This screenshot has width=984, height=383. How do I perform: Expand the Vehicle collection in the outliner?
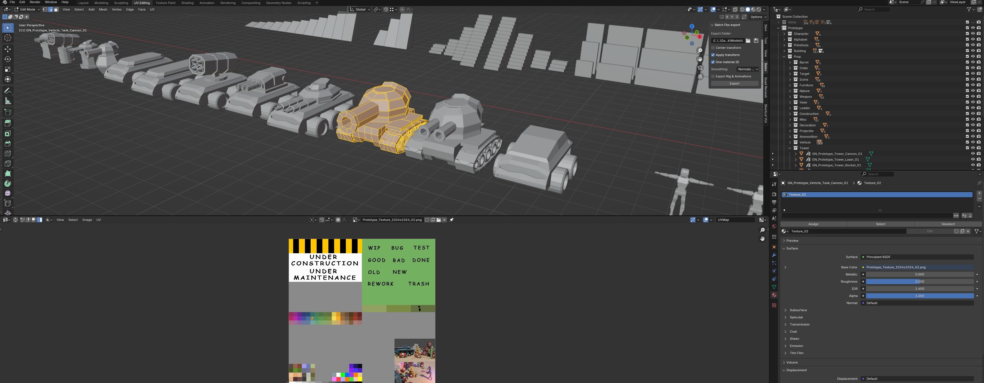tap(790, 142)
